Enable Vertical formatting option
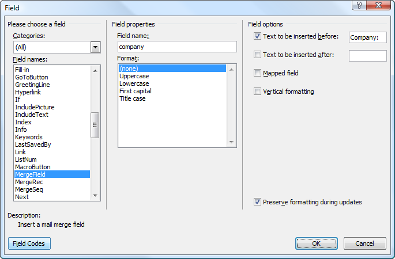Viewport: 395px width, 259px height. point(257,92)
